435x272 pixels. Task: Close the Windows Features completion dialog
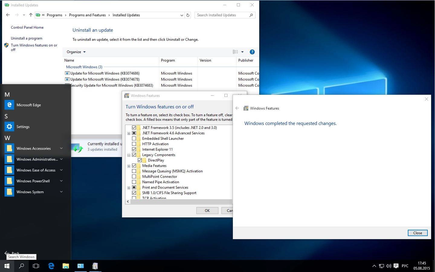click(417, 233)
